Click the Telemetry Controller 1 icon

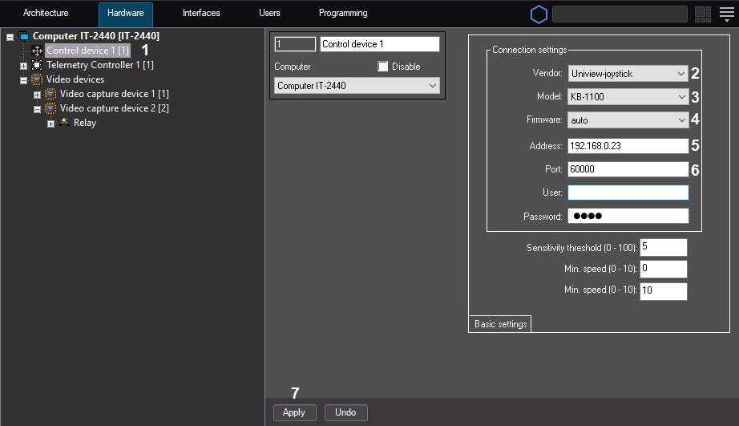(x=37, y=65)
